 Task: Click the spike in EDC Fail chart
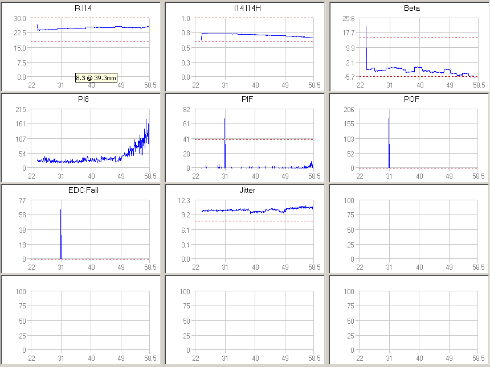point(61,228)
